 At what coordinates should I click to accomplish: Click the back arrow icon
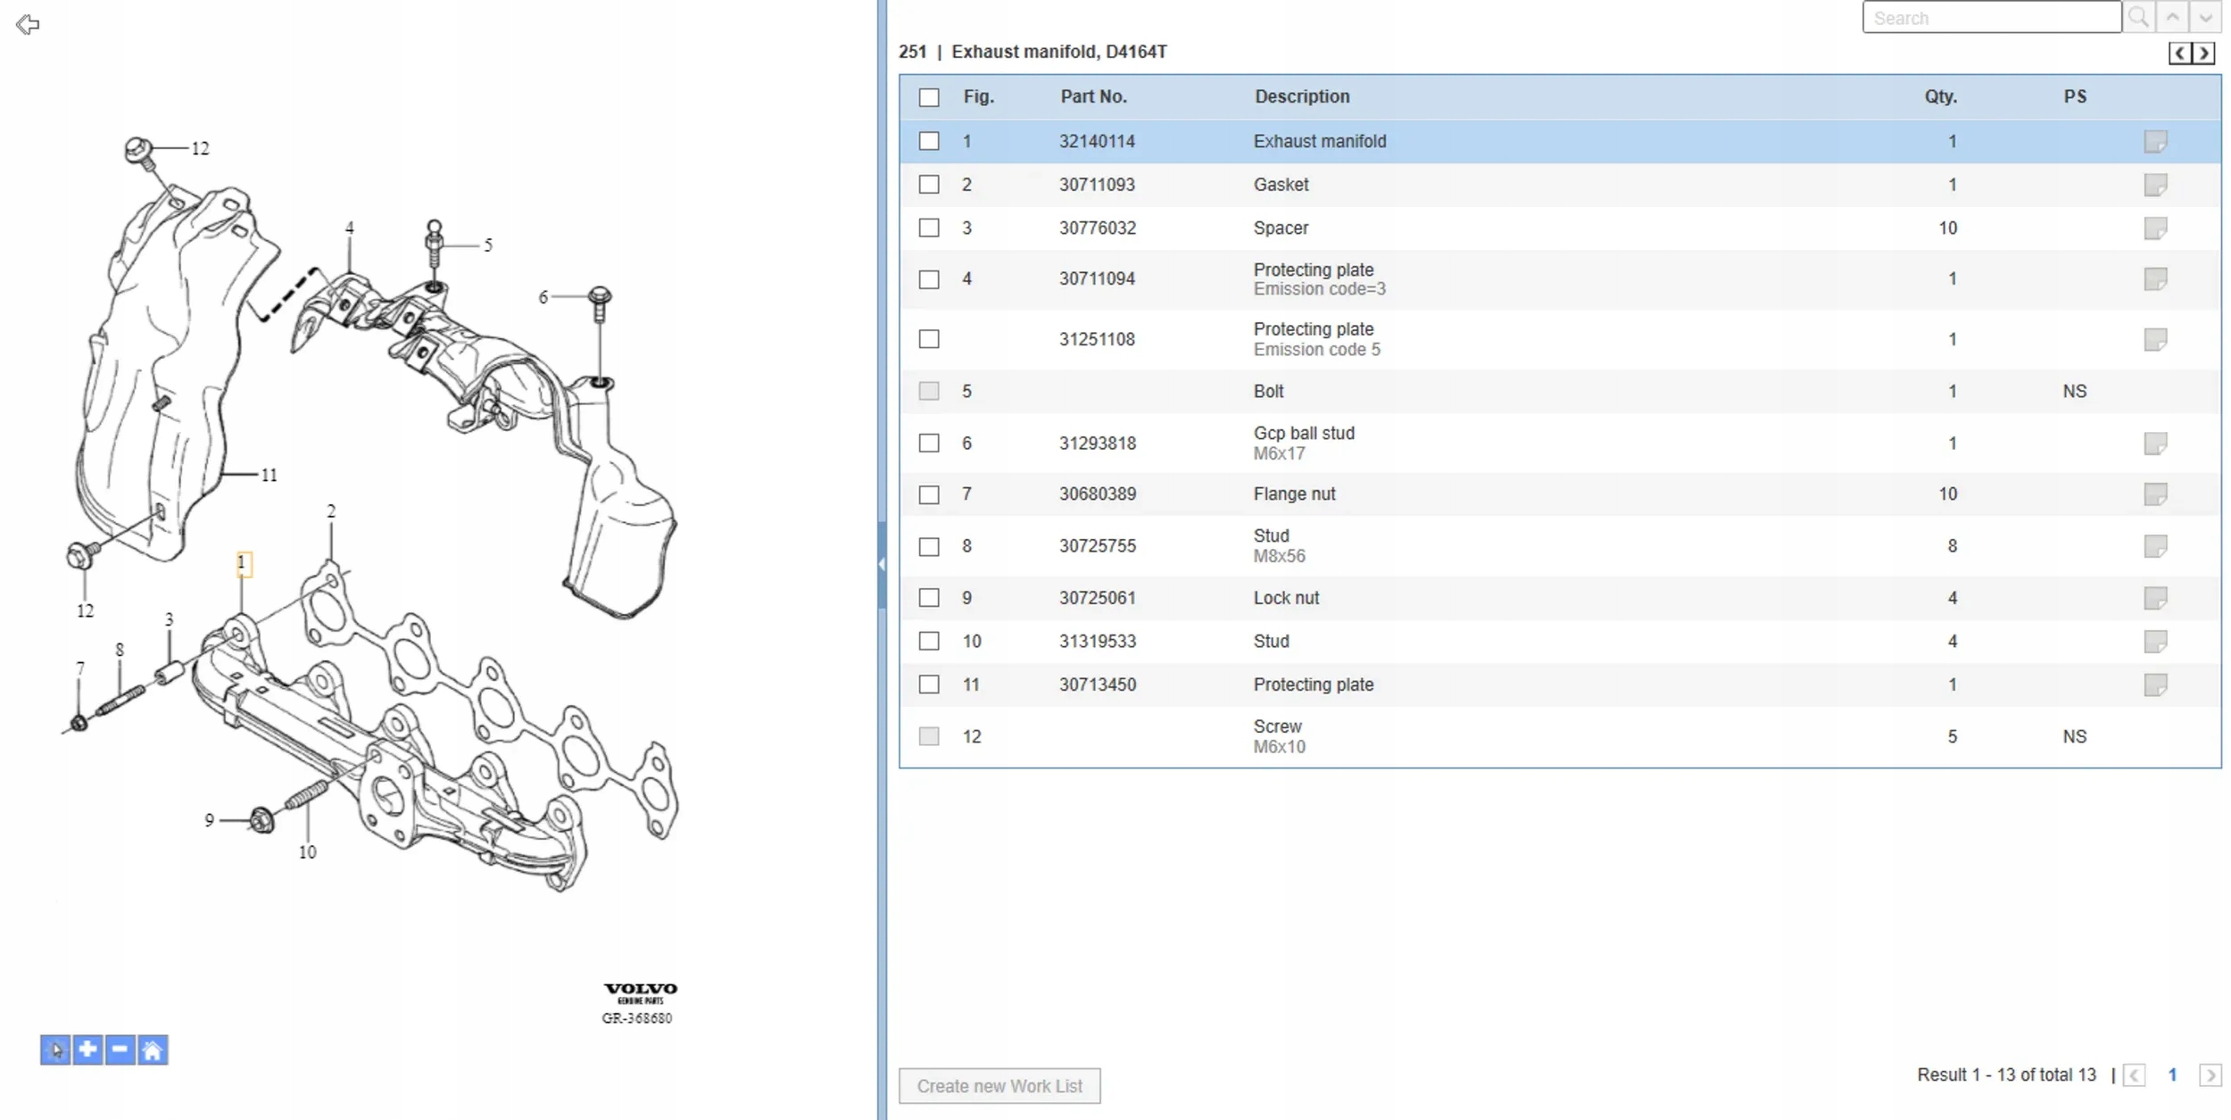point(28,24)
